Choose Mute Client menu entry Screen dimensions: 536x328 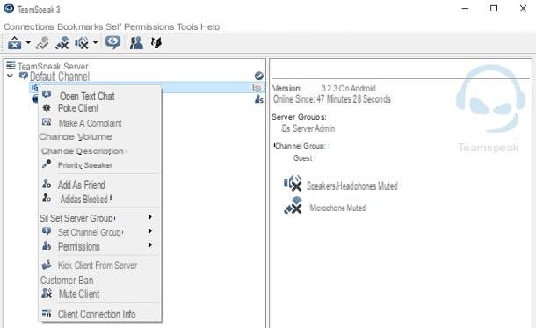(x=79, y=294)
